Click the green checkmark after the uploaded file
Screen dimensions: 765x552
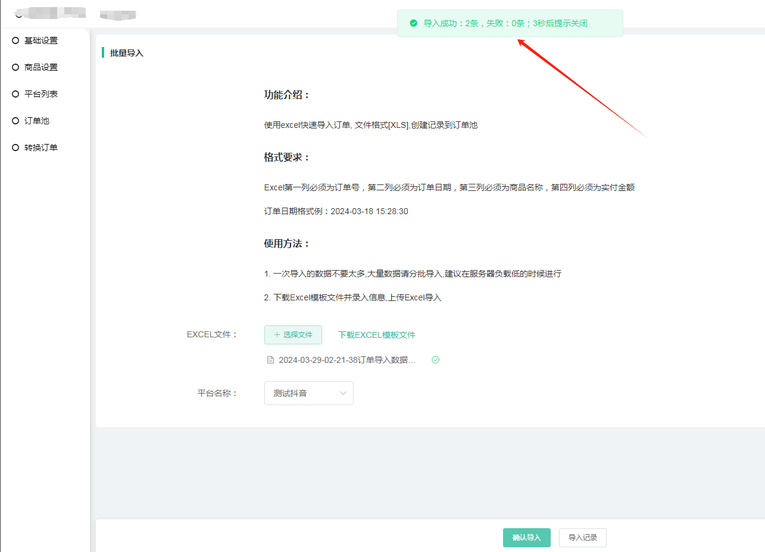(435, 360)
